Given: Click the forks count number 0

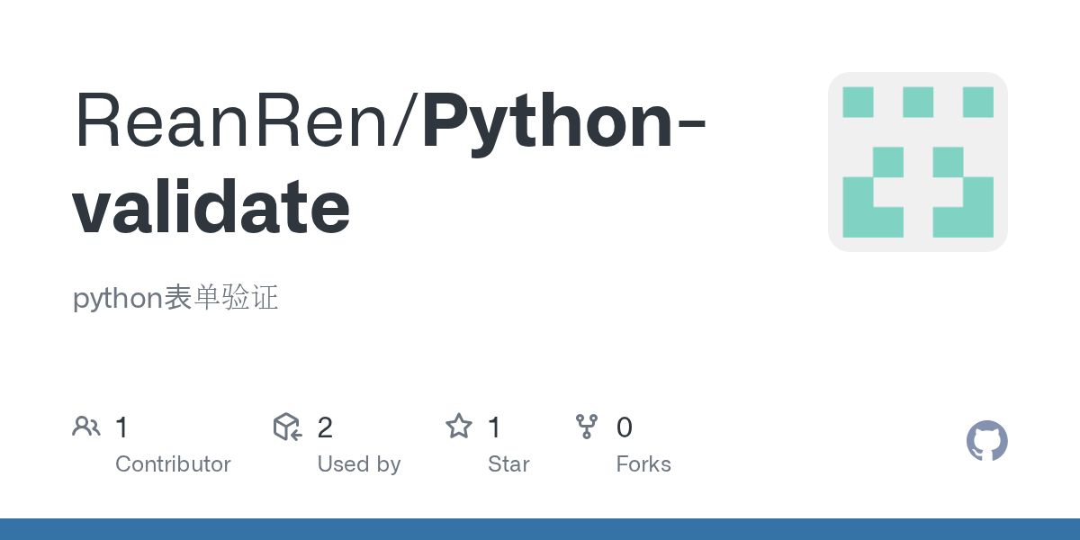Looking at the screenshot, I should pyautogui.click(x=624, y=427).
